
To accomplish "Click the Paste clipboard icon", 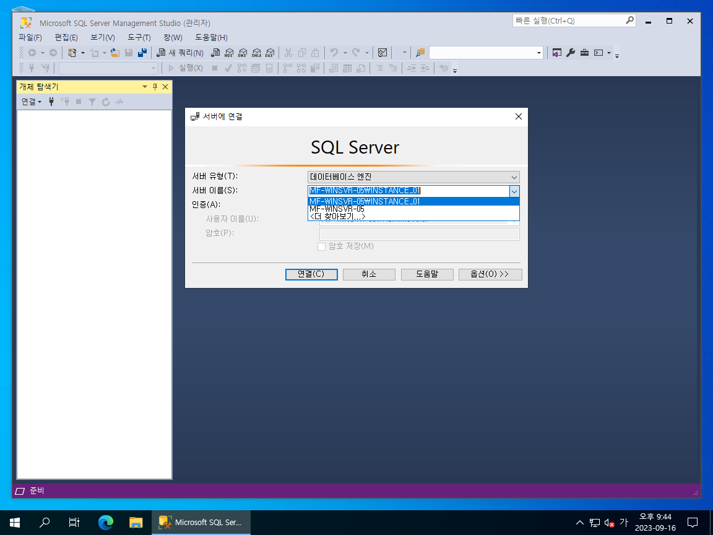I will click(315, 53).
